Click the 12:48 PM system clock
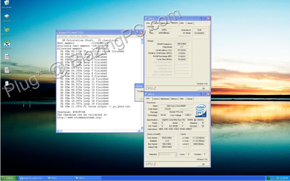This screenshot has height=181, width=290. (x=284, y=178)
